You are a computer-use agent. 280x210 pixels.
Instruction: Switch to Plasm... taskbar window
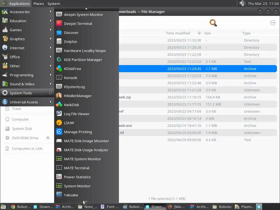point(245,207)
